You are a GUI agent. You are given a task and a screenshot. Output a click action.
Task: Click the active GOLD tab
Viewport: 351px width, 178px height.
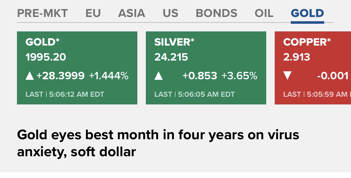[307, 13]
